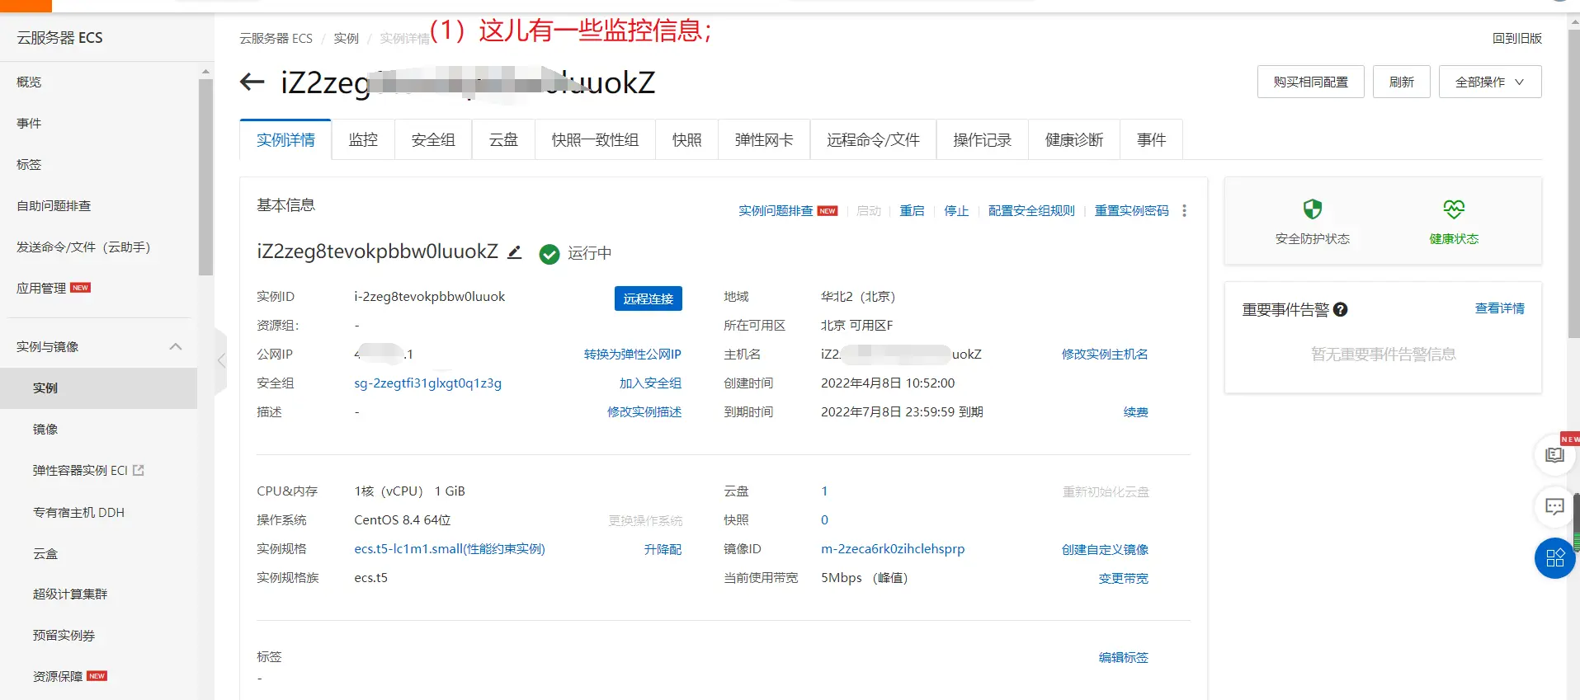Screen dimensions: 1580x700
Task: Click the 远程连接 button
Action: click(648, 298)
